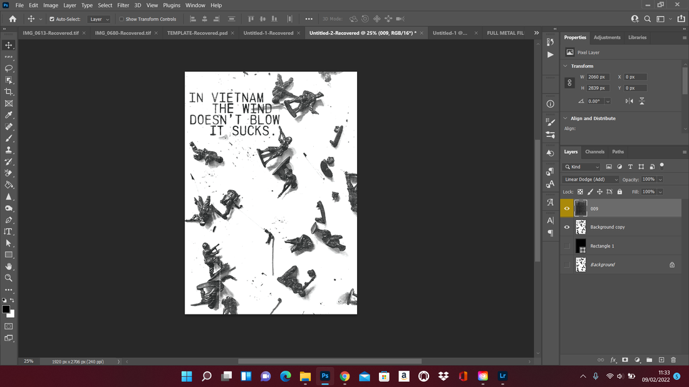The image size is (689, 387).
Task: Open the Auto-Select Layer dropdown
Action: pos(98,19)
